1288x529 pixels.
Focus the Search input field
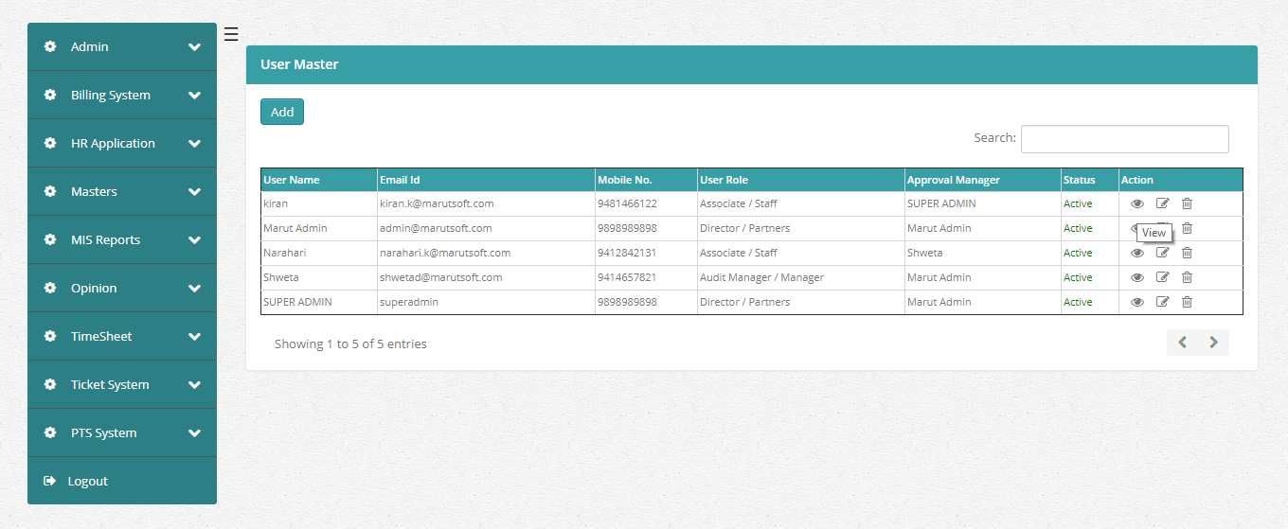1124,139
